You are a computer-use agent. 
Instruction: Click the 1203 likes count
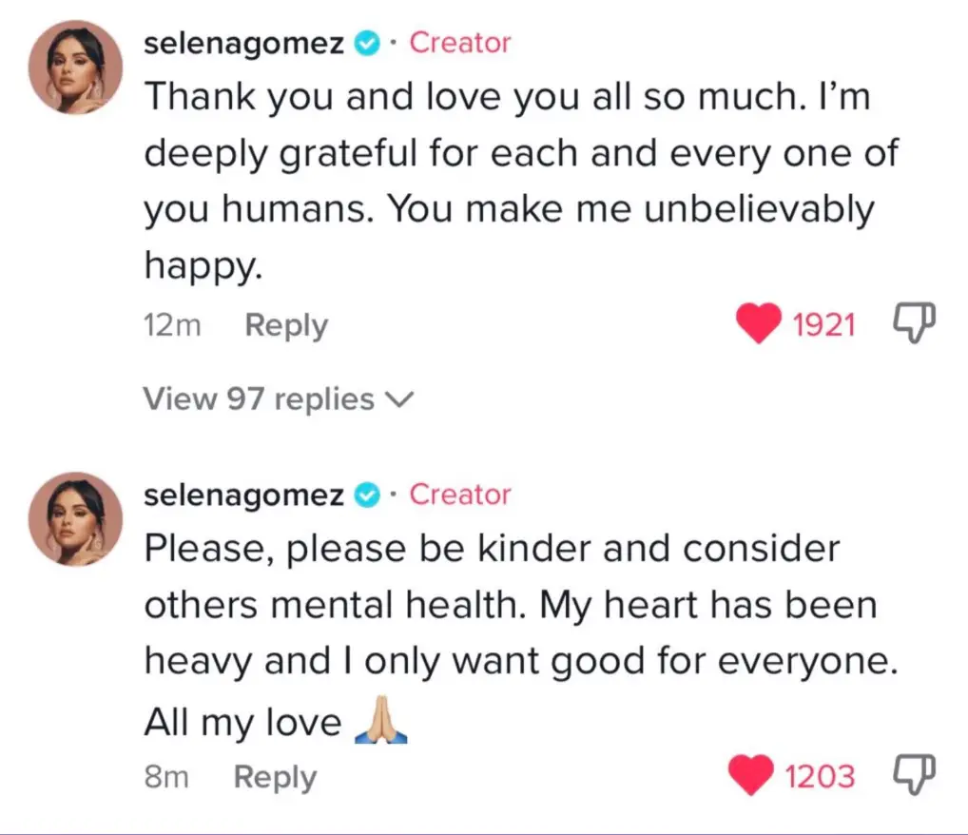[820, 777]
